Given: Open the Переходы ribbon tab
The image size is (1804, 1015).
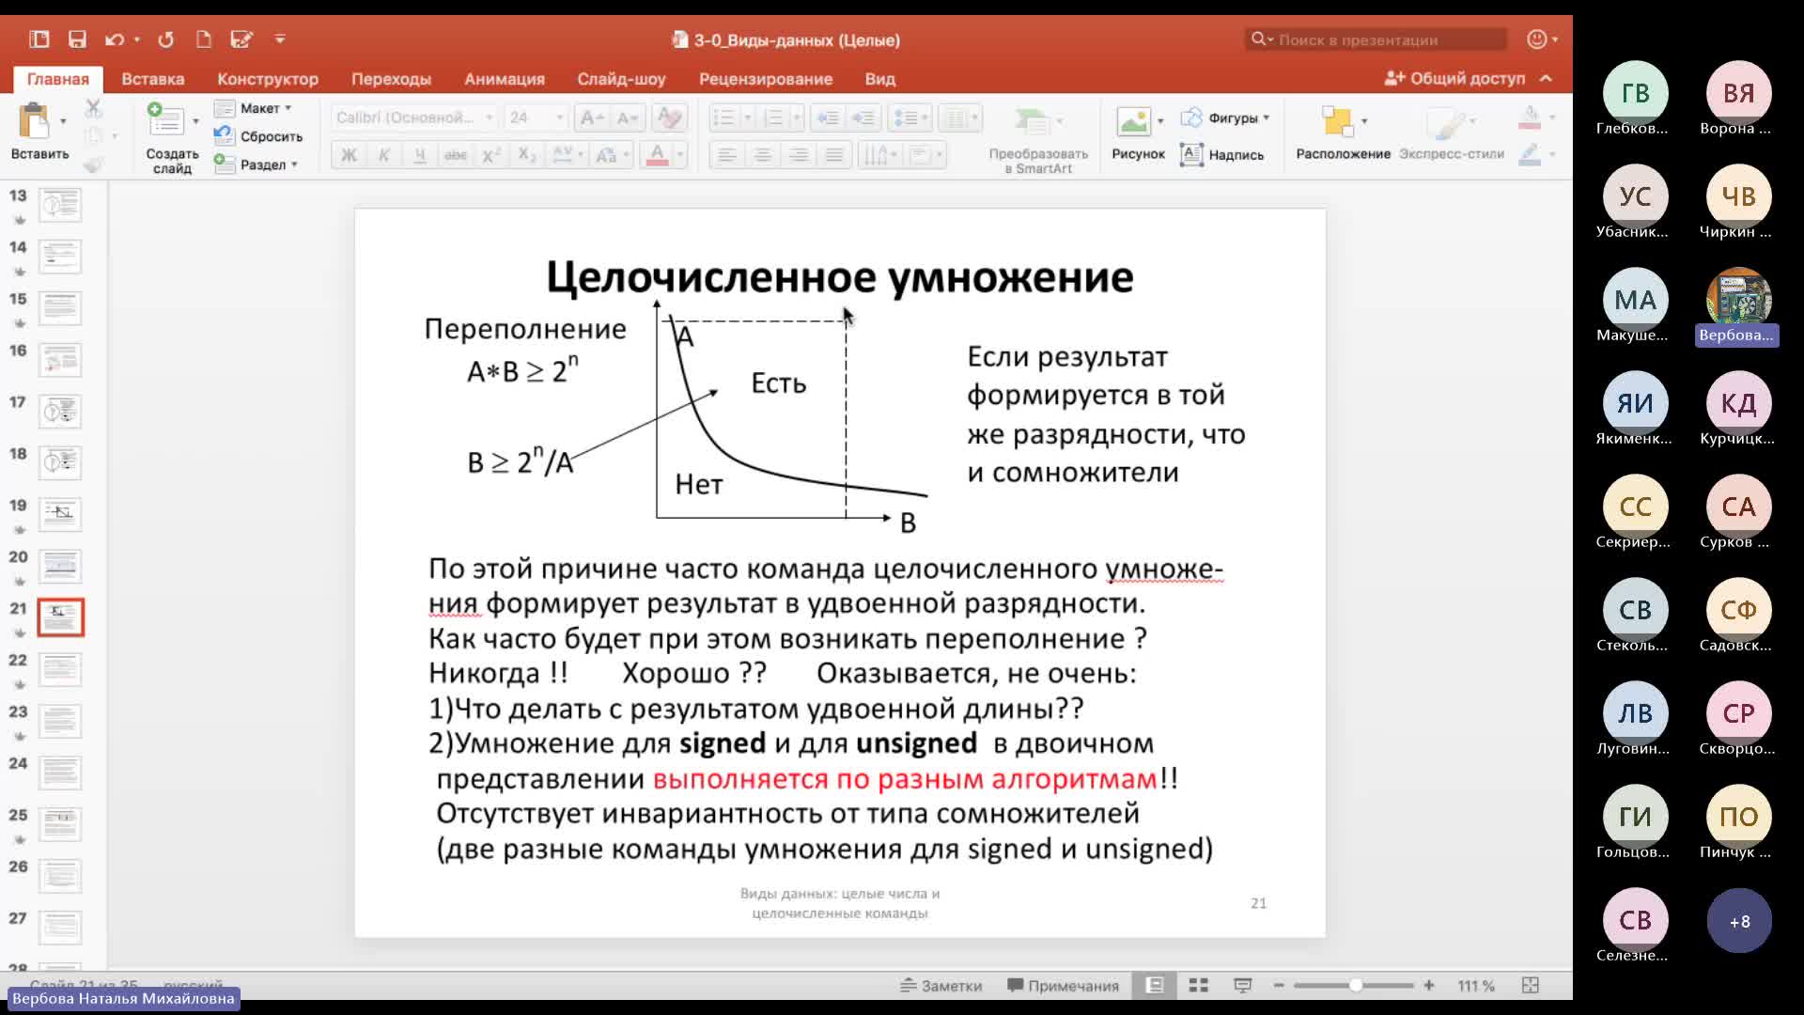Looking at the screenshot, I should click(391, 79).
